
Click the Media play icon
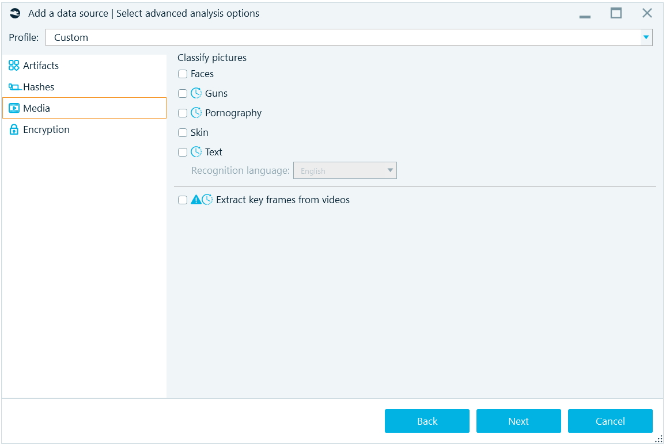pyautogui.click(x=14, y=108)
